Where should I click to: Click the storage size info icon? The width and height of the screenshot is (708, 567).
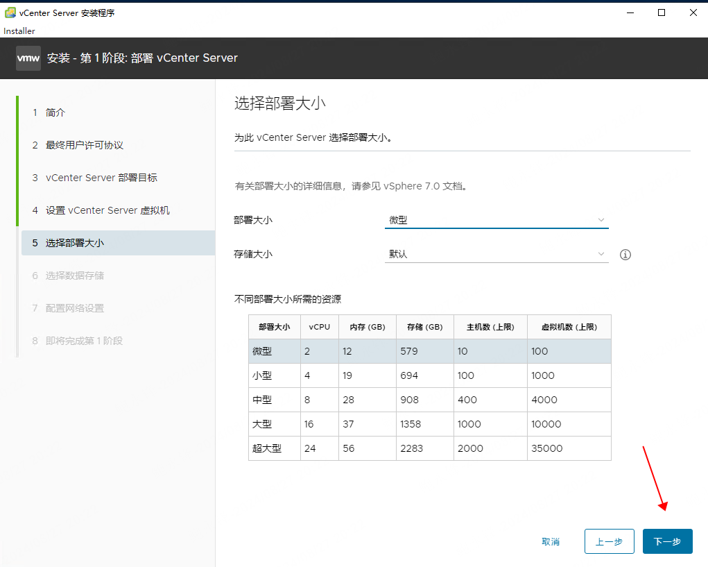pos(625,255)
